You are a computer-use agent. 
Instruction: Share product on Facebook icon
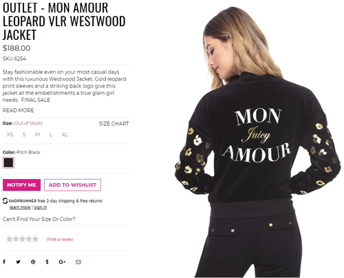[4, 261]
